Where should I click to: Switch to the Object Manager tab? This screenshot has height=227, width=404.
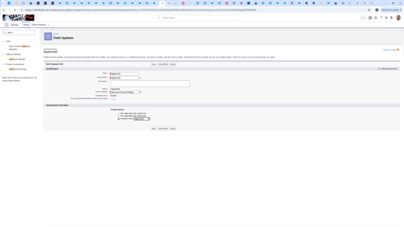coord(40,25)
